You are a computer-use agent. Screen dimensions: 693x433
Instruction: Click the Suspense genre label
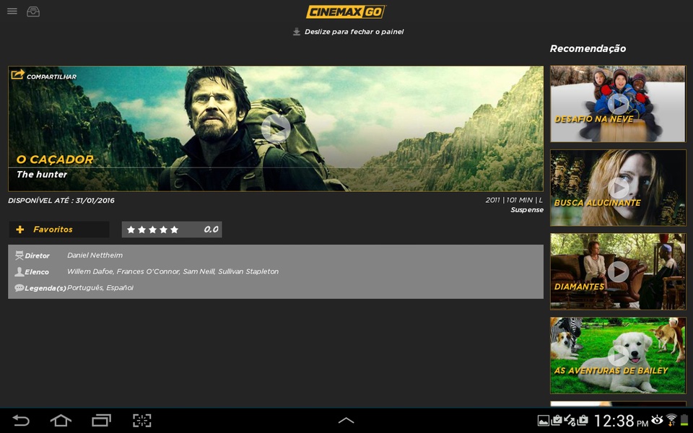527,210
